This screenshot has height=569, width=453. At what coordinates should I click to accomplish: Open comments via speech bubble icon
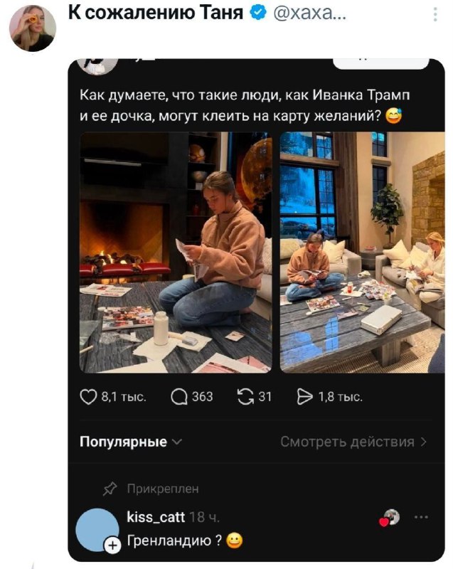pyautogui.click(x=180, y=397)
